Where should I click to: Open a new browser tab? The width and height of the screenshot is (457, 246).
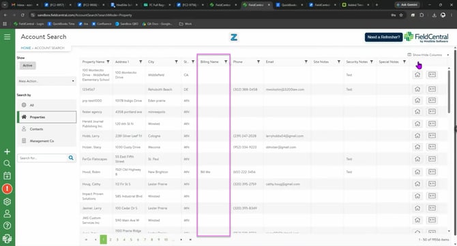point(377,5)
